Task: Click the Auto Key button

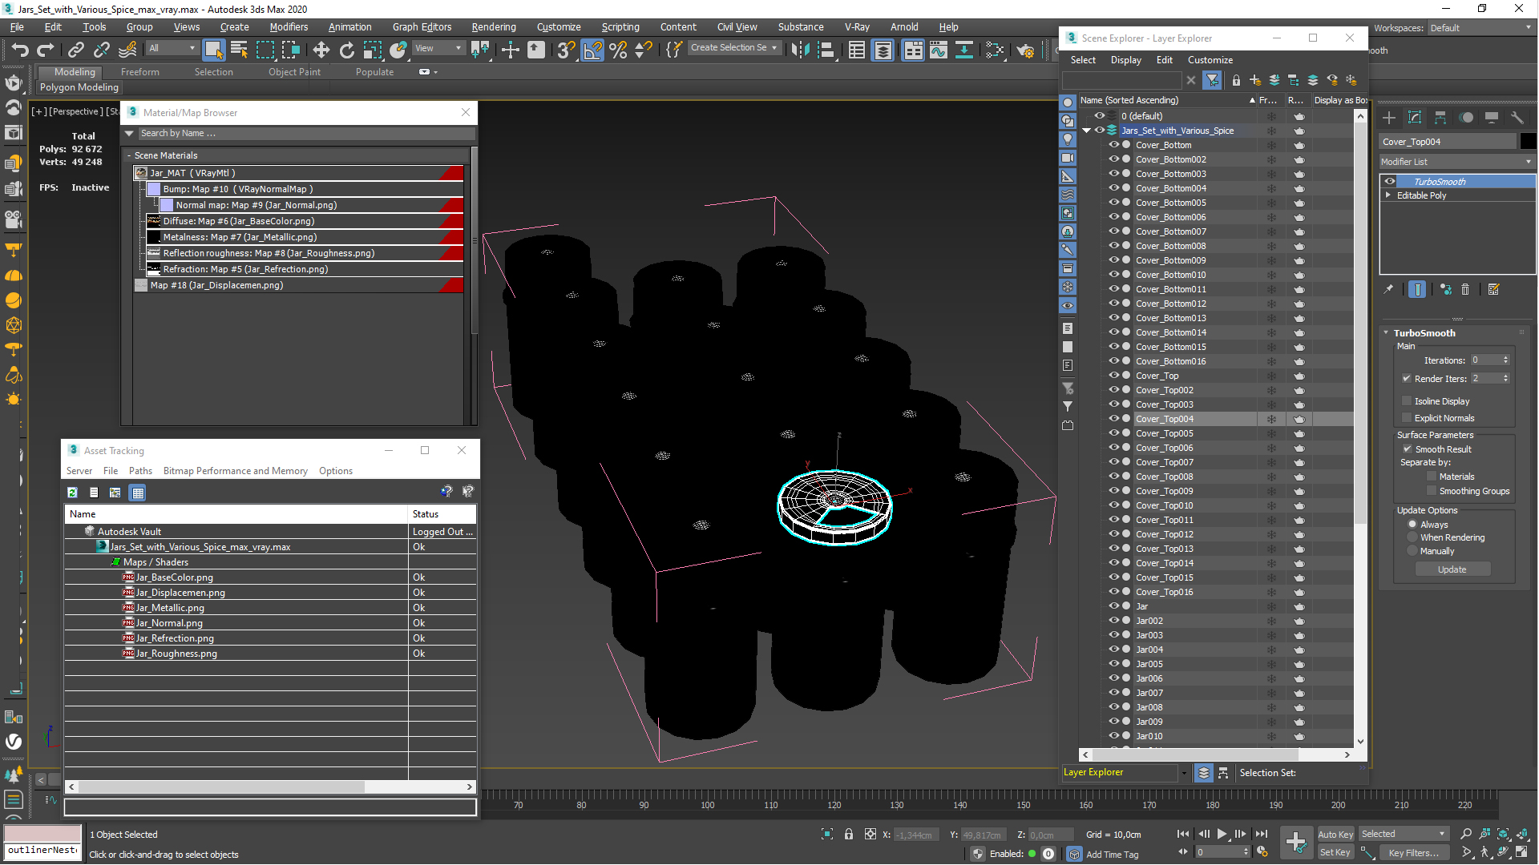Action: [1335, 835]
